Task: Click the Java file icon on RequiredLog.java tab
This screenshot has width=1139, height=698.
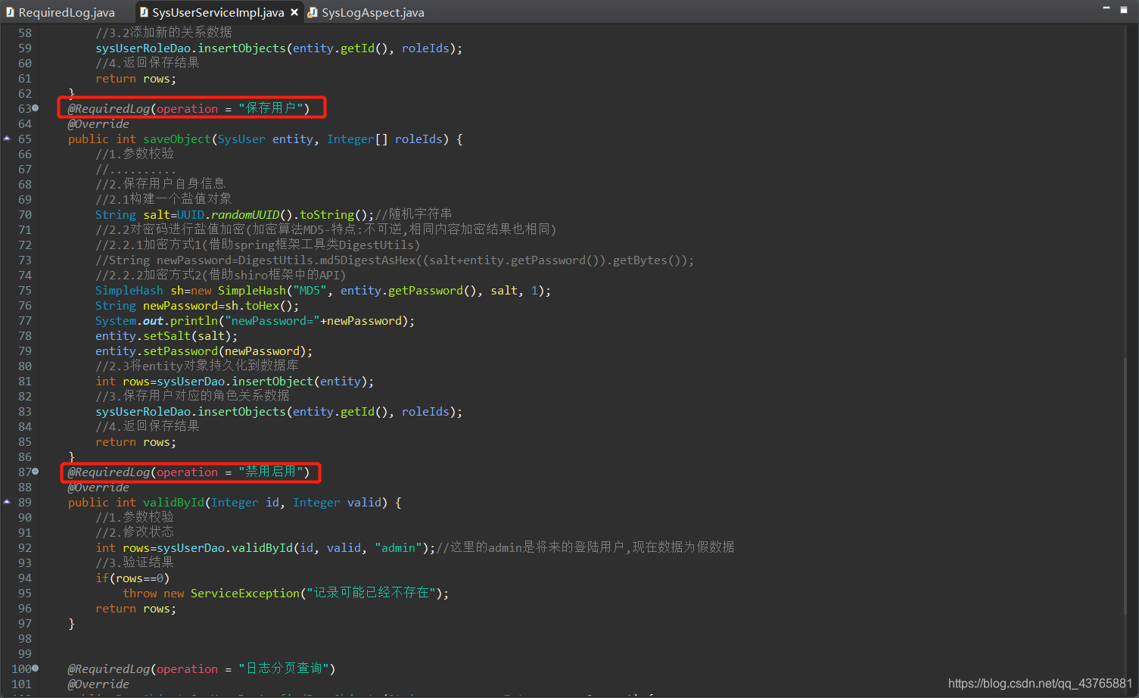Action: pyautogui.click(x=10, y=12)
